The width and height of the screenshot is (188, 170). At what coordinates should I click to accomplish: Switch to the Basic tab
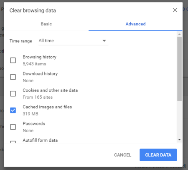pos(46,24)
